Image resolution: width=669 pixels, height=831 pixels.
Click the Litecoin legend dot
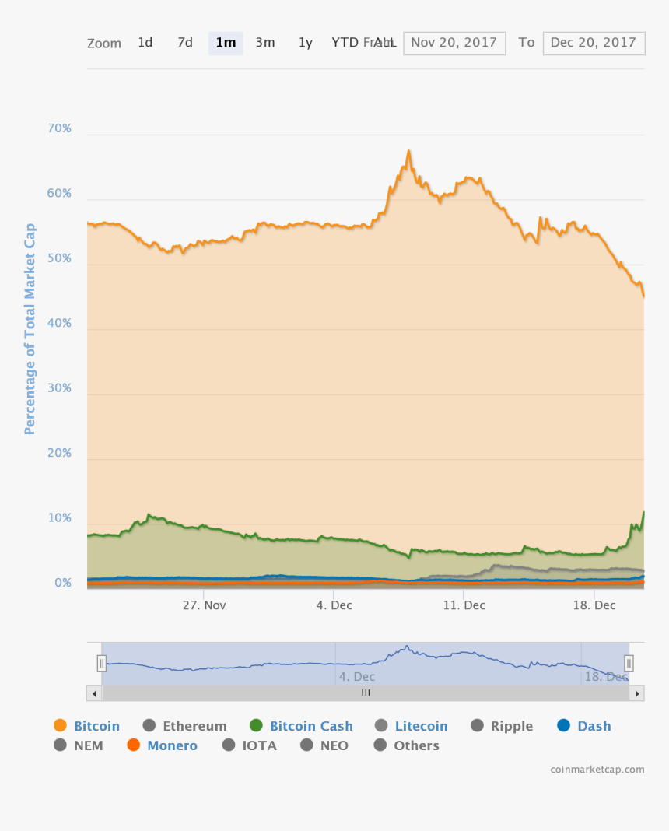tap(382, 725)
